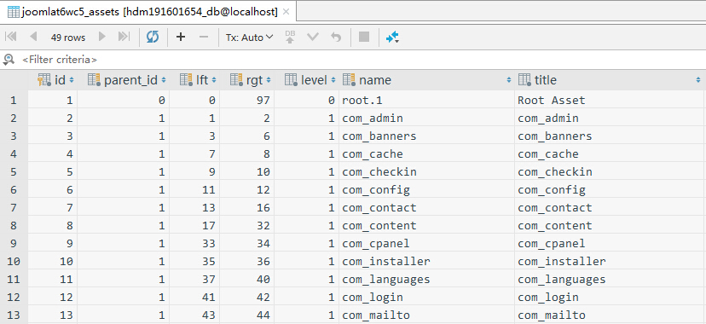Go to first page of rows
This screenshot has height=324, width=706.
(11, 37)
